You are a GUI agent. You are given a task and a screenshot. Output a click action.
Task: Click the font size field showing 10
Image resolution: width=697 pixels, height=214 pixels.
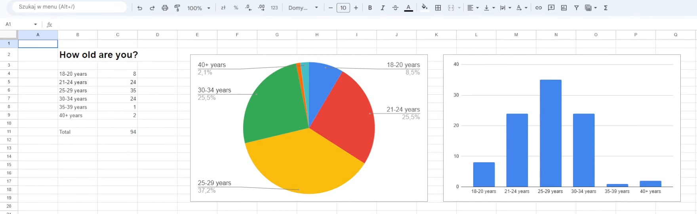(343, 8)
